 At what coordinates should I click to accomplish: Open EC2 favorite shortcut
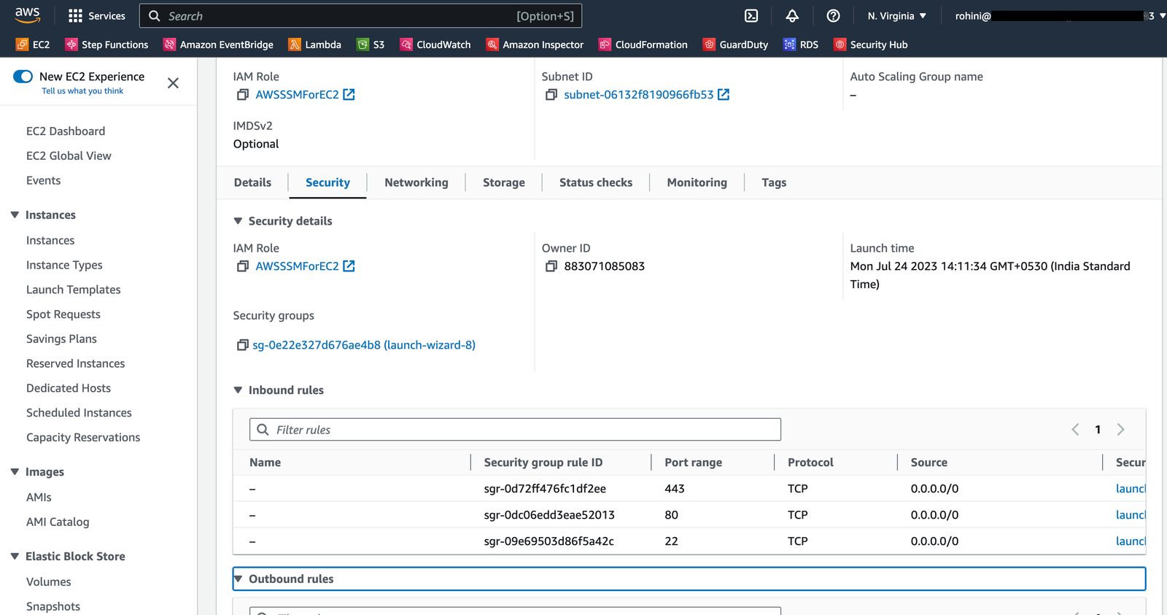33,45
